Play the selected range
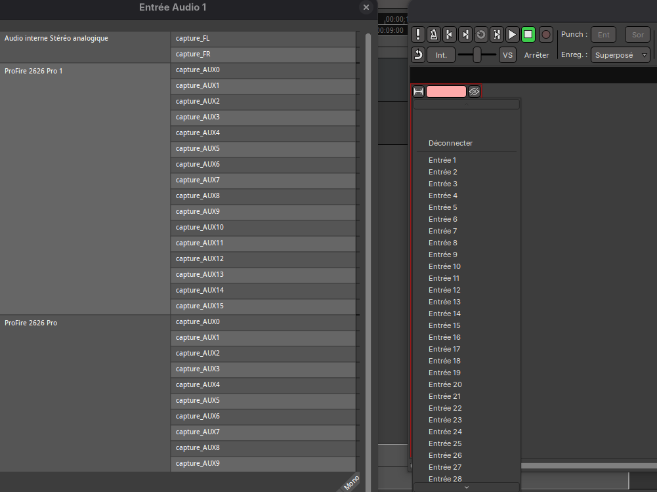Screen dimensions: 657x492 (497, 35)
